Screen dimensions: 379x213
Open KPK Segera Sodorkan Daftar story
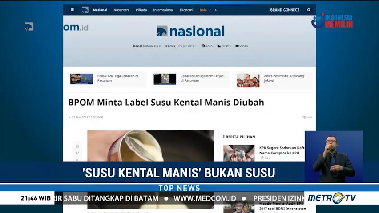[282, 150]
